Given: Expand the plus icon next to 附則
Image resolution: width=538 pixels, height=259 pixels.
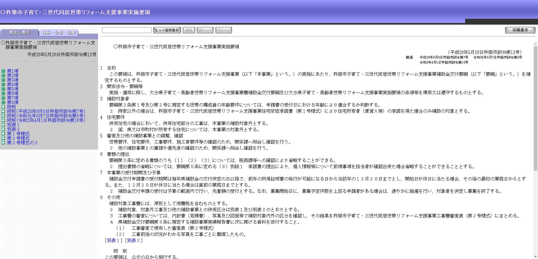Looking at the screenshot, I should [3, 107].
